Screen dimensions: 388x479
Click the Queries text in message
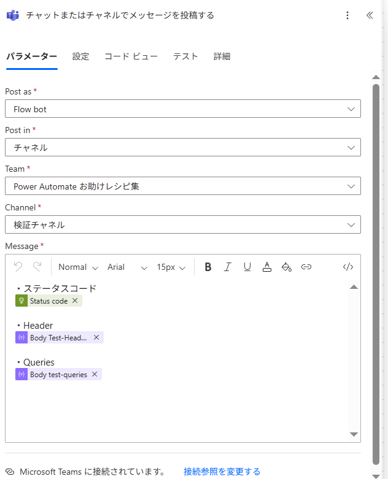click(39, 362)
